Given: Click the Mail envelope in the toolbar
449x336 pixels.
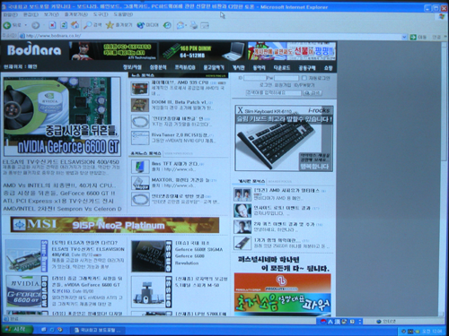Looking at the screenshot, I should click(x=180, y=25).
